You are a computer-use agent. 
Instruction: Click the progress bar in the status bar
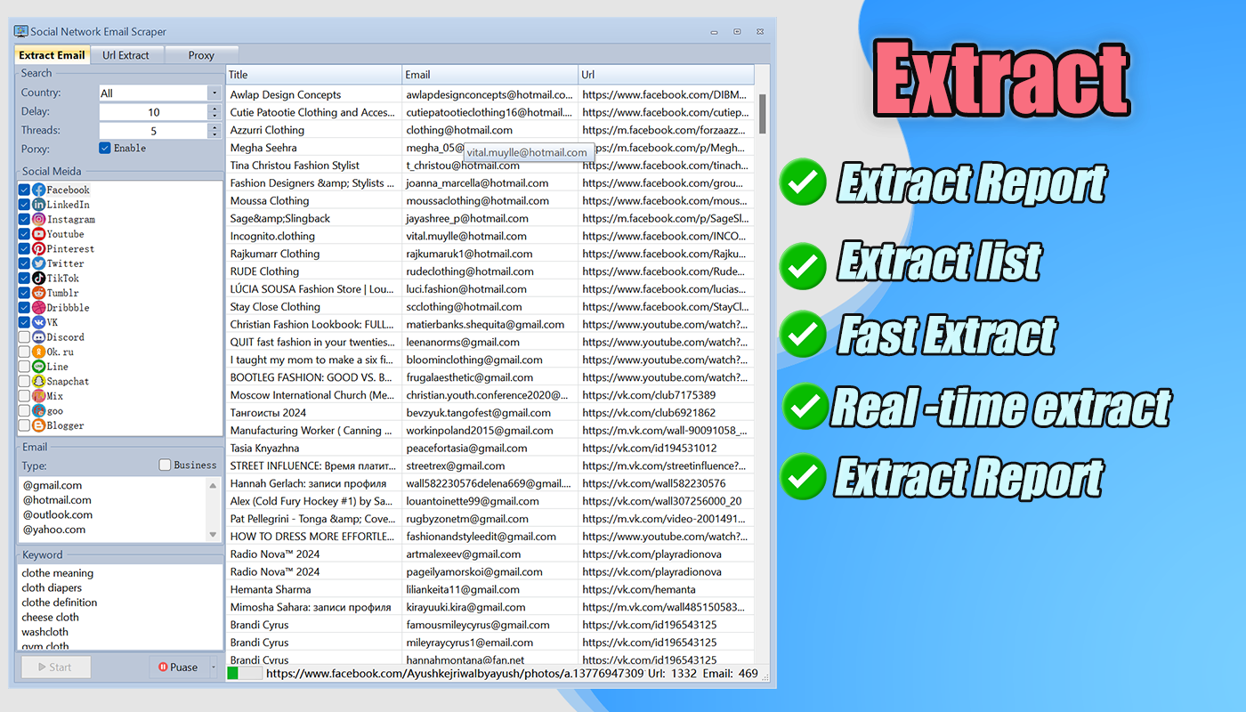tap(245, 674)
